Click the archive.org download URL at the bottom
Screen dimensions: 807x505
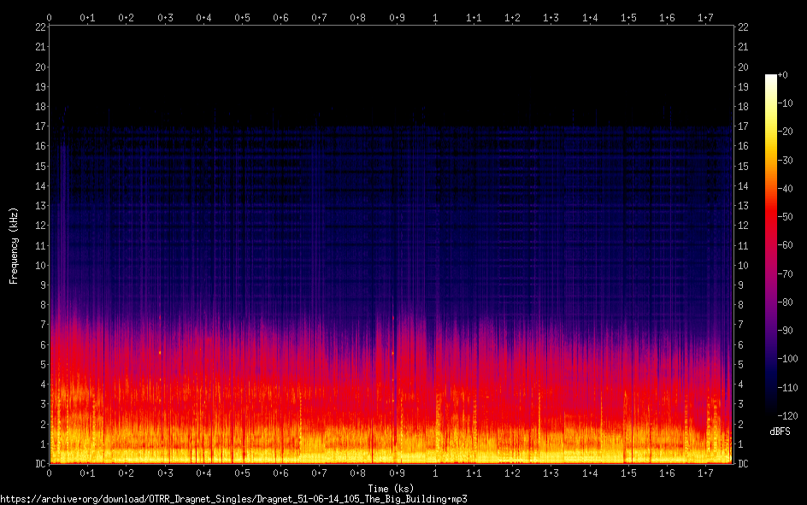233,498
